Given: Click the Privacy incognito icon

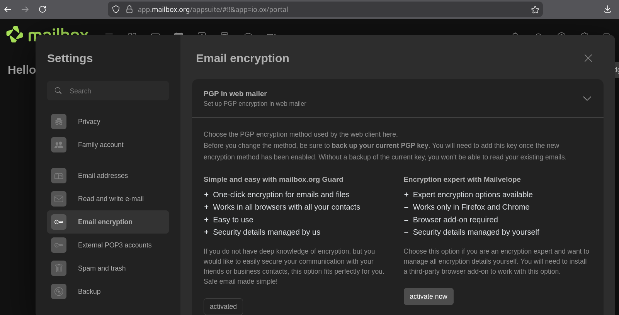Looking at the screenshot, I should click(59, 122).
